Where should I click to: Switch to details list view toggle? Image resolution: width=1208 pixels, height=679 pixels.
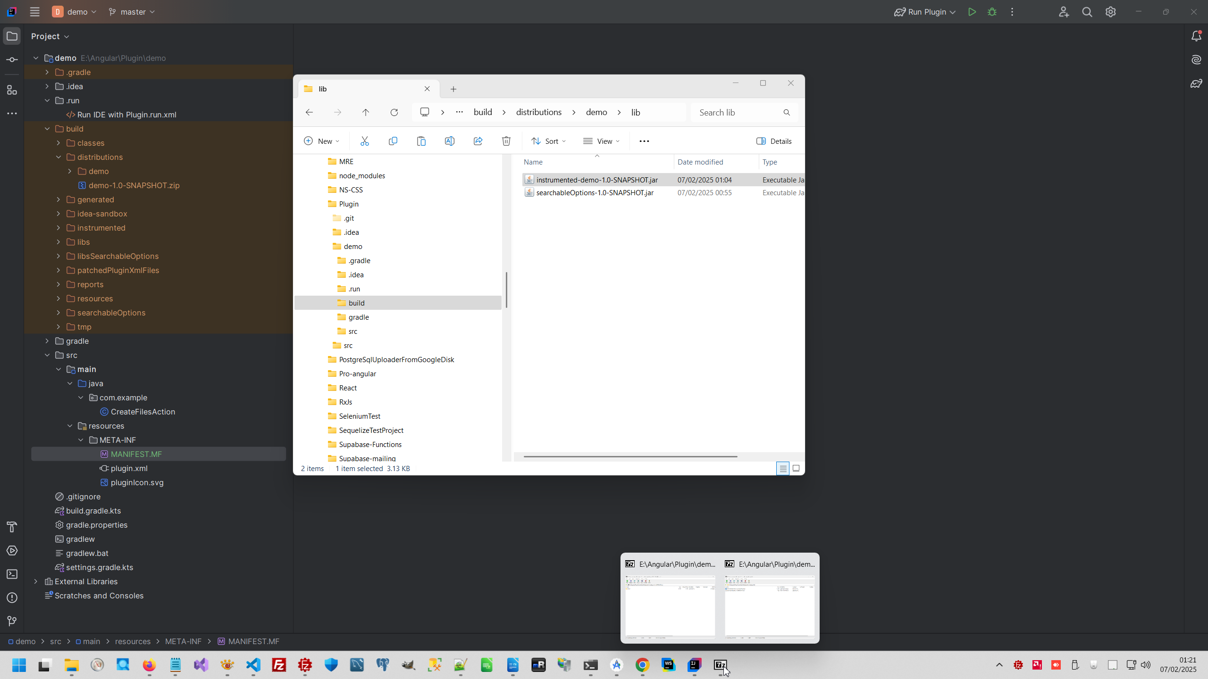pyautogui.click(x=782, y=468)
